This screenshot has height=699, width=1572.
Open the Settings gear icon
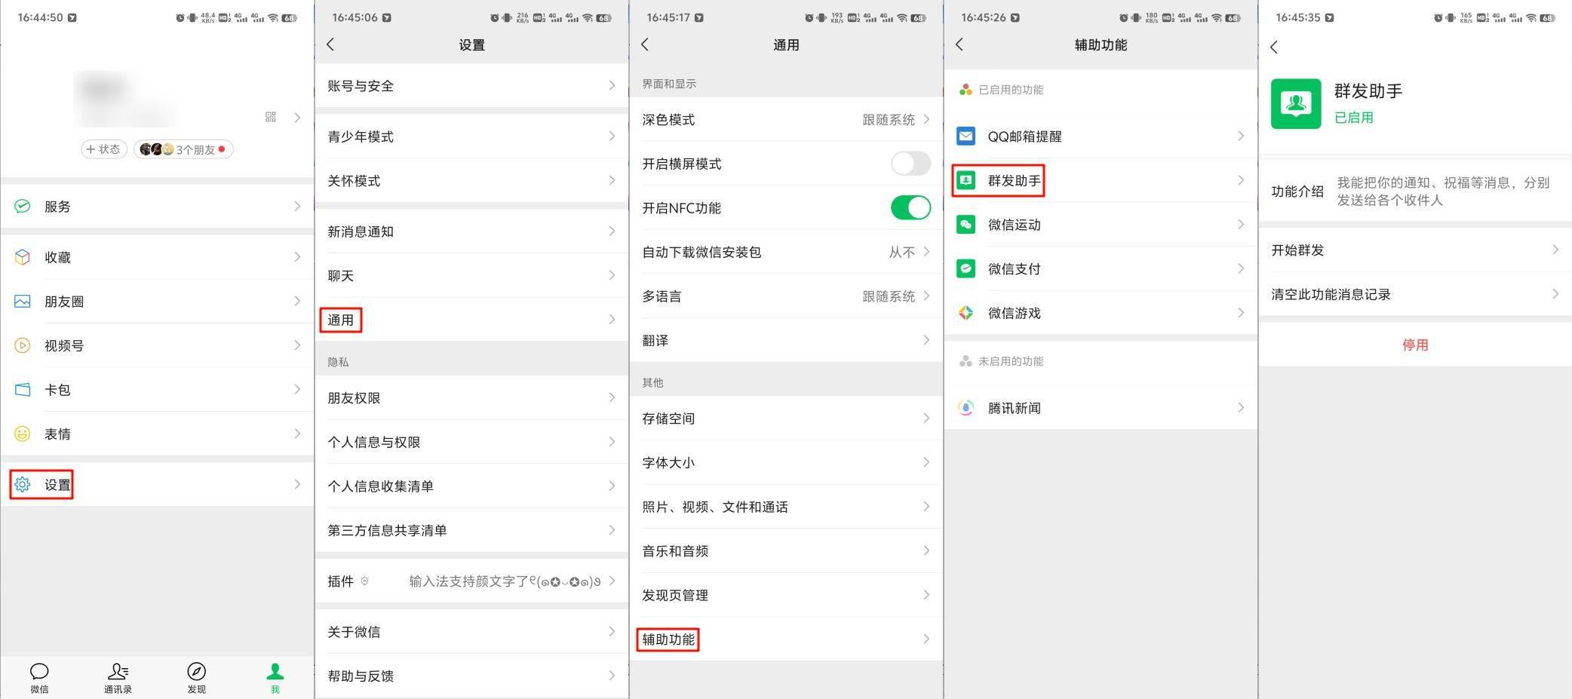pos(23,484)
